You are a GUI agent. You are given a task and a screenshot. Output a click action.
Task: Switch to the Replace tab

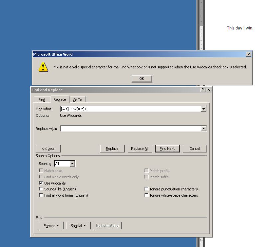tap(60, 99)
